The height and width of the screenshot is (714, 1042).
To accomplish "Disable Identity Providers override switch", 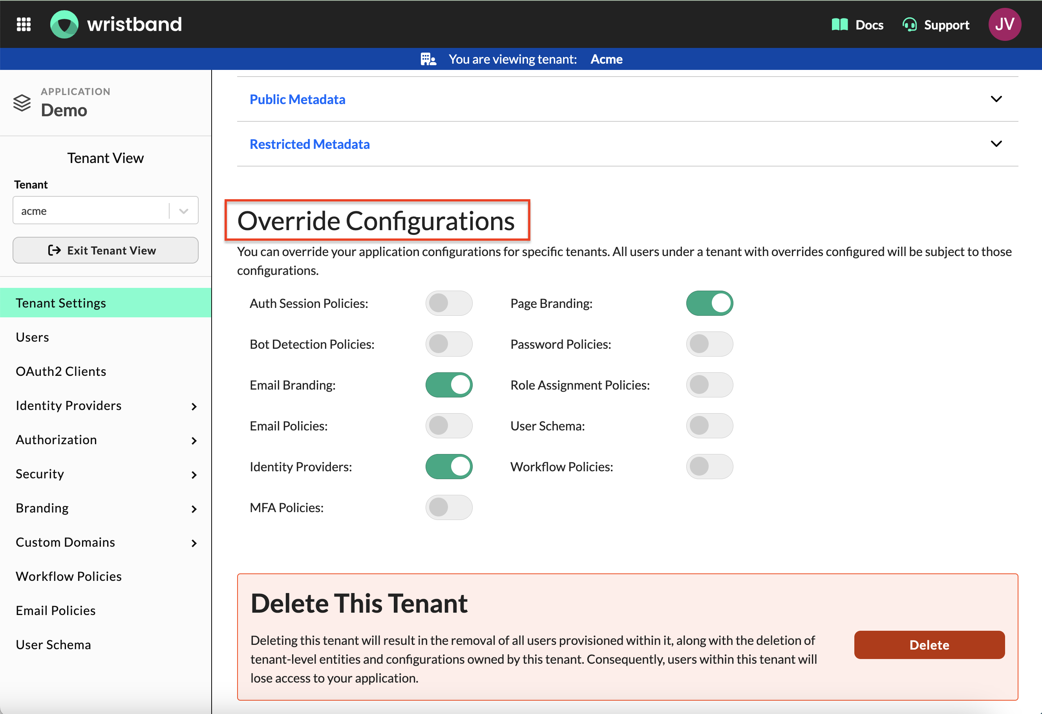I will click(449, 467).
